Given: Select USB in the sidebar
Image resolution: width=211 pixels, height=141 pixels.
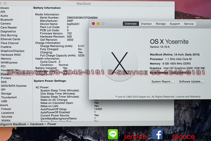Looking at the screenshot, I should click(4, 101).
